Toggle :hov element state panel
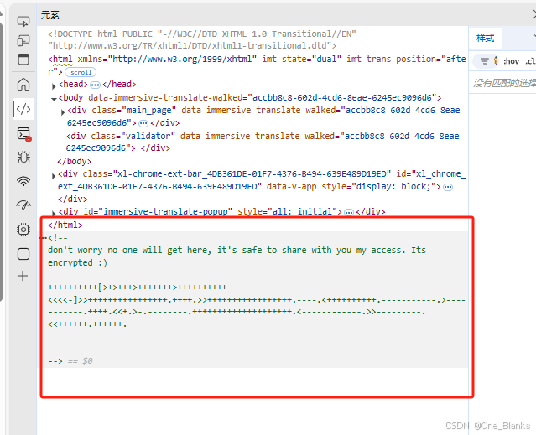The height and width of the screenshot is (435, 536). pos(511,61)
